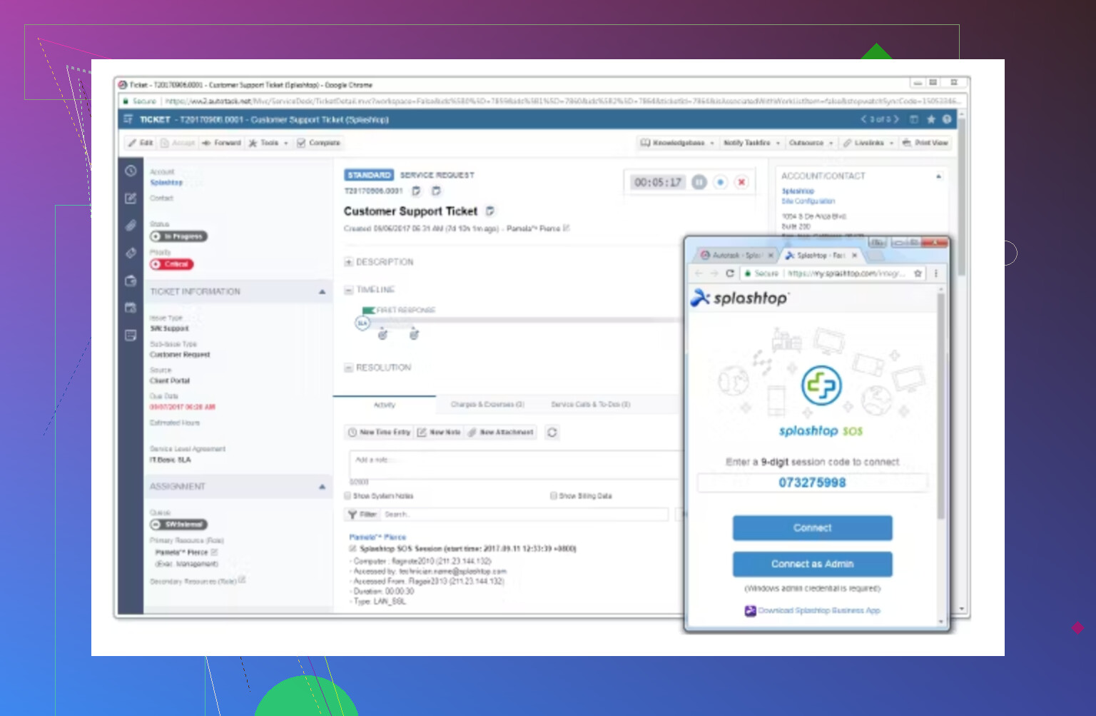Enable the Show Billing Data checkbox
1096x716 pixels.
pos(553,495)
